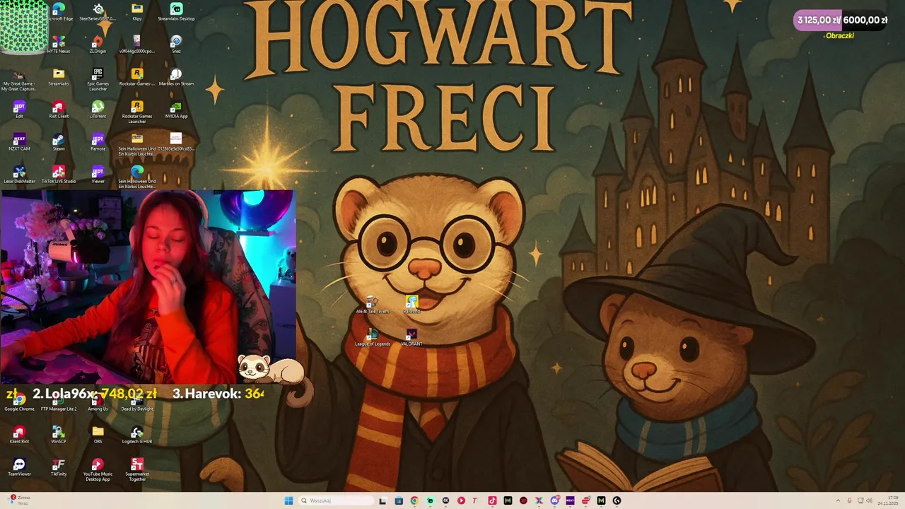Open the Windows Start menu
The image size is (905, 509).
click(x=288, y=501)
